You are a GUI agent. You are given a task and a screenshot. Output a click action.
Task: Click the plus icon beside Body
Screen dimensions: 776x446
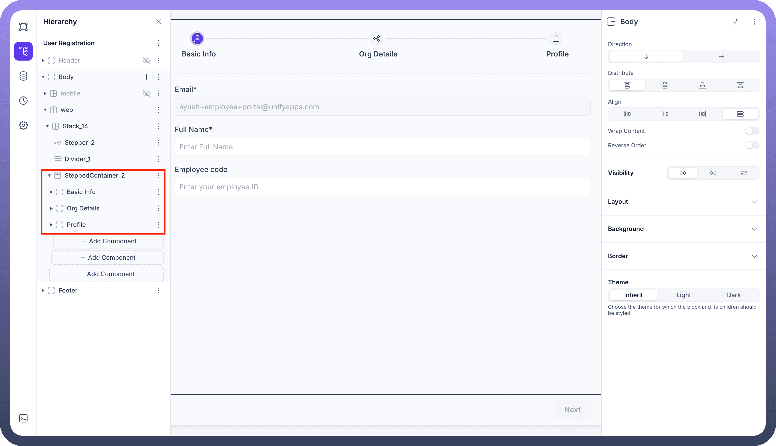146,77
